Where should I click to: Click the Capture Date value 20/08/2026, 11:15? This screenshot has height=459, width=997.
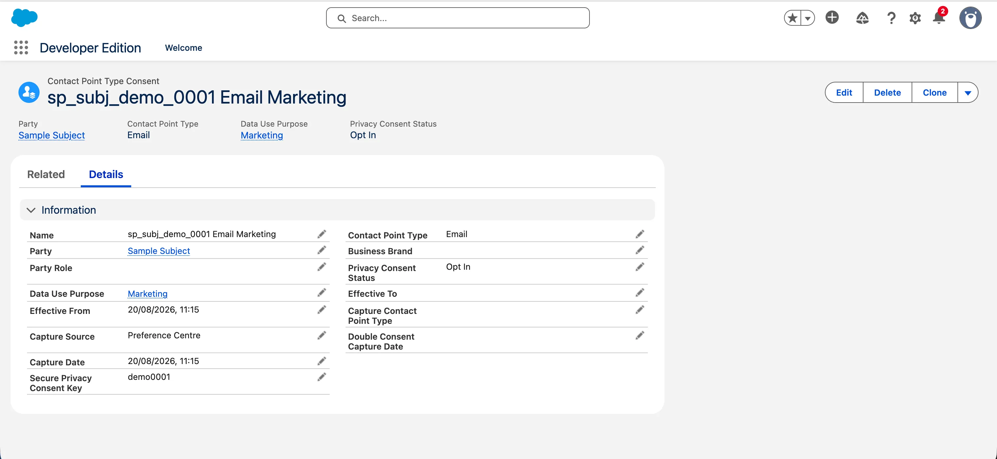163,361
